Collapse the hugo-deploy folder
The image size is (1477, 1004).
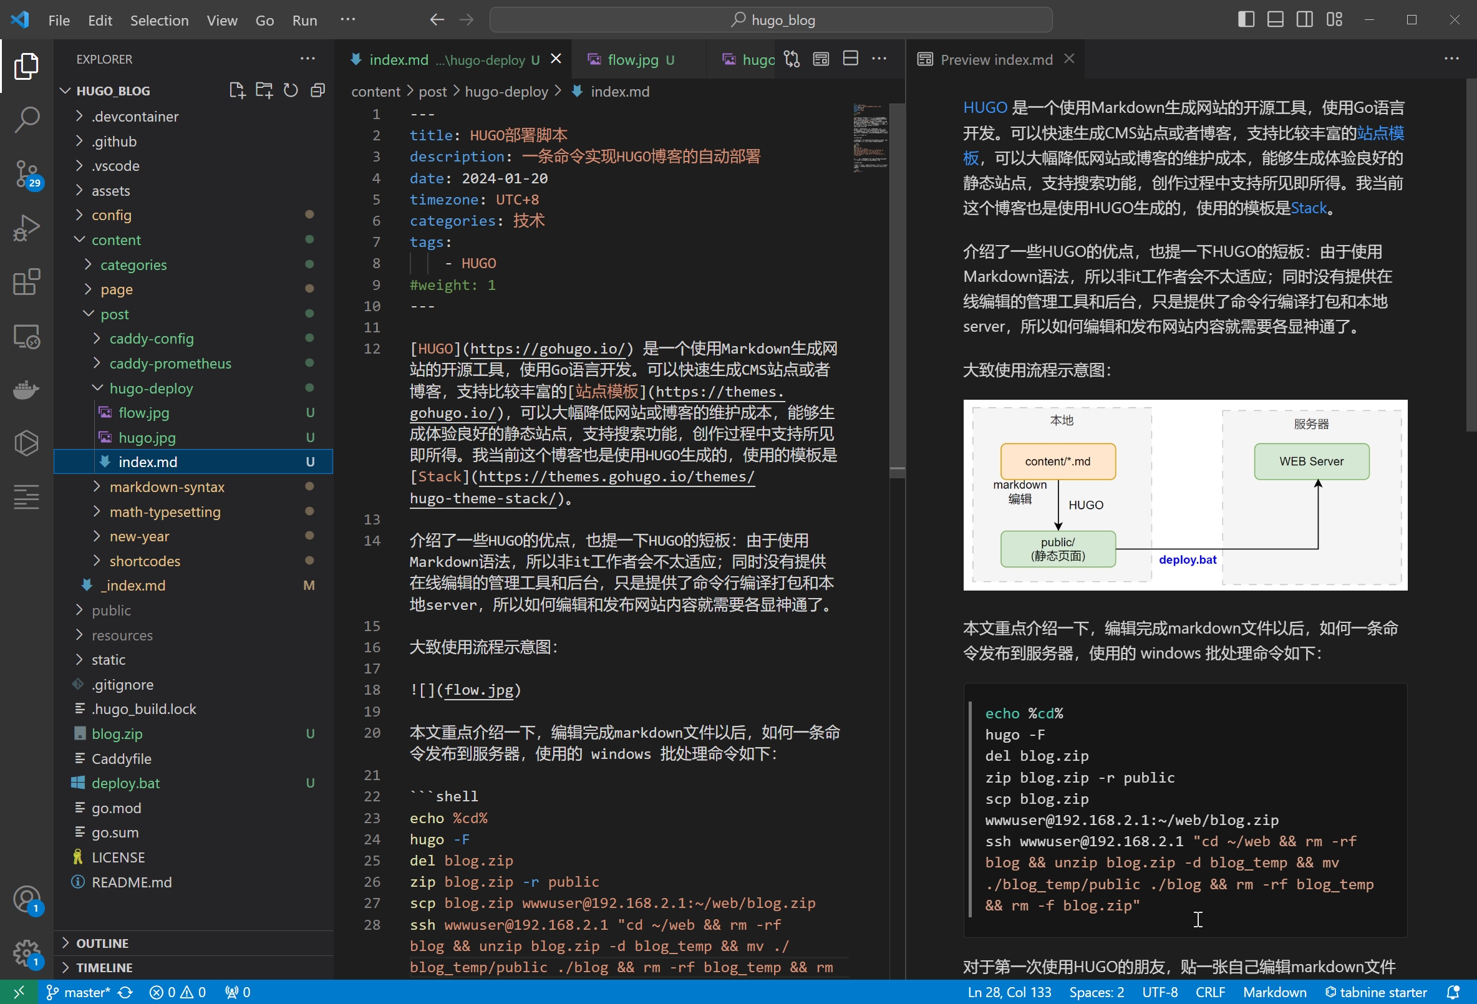pyautogui.click(x=150, y=389)
